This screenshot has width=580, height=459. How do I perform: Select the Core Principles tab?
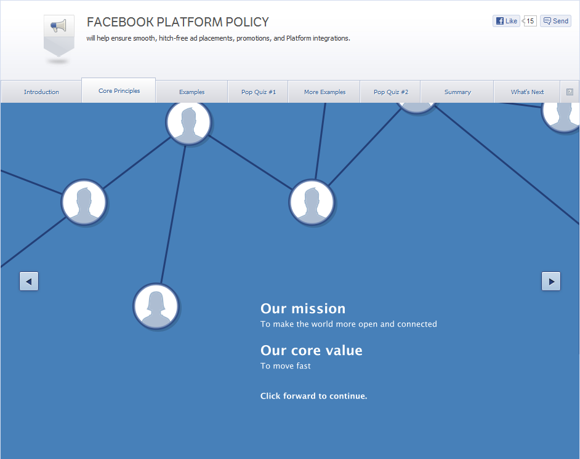pos(119,90)
